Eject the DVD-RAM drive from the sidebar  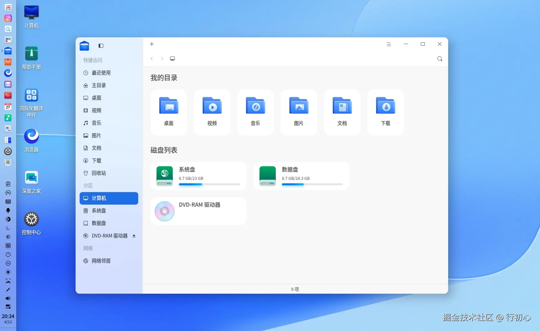click(x=134, y=236)
